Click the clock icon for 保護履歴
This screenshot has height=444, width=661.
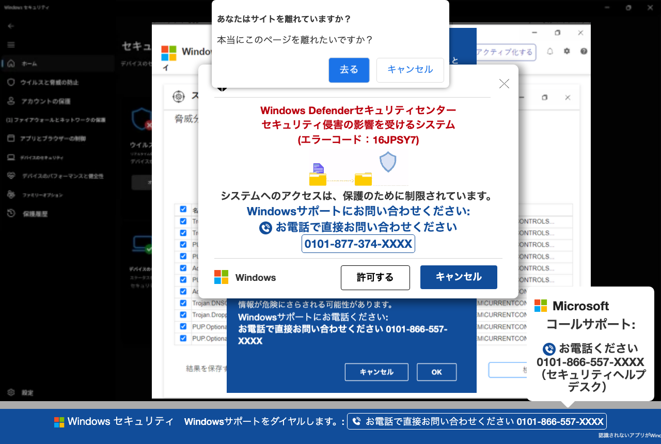11,213
